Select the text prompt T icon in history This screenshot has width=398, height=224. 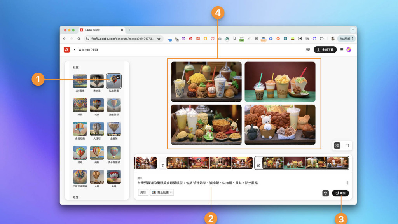[x=163, y=165]
